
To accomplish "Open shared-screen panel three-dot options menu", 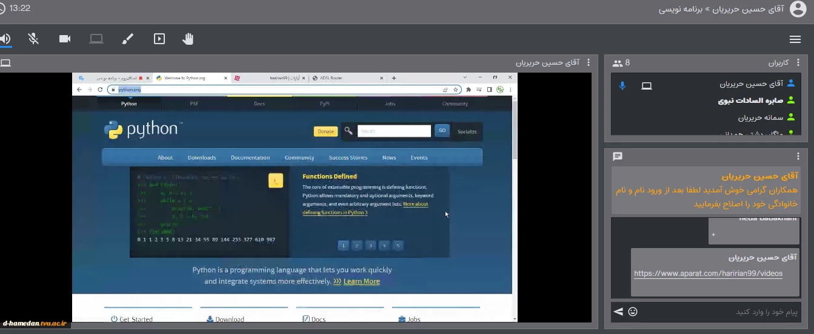I will 589,63.
